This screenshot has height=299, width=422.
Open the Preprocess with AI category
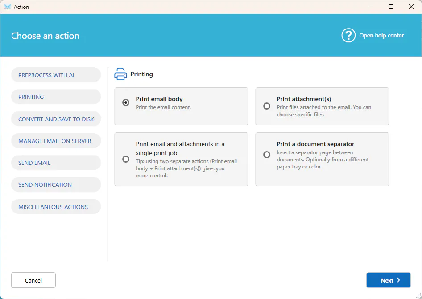(56, 75)
